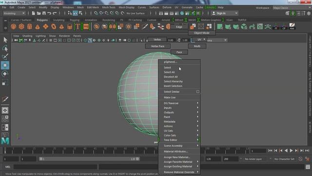Activate the Scale tool

point(5,83)
